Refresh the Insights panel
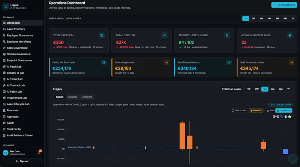 point(232,89)
